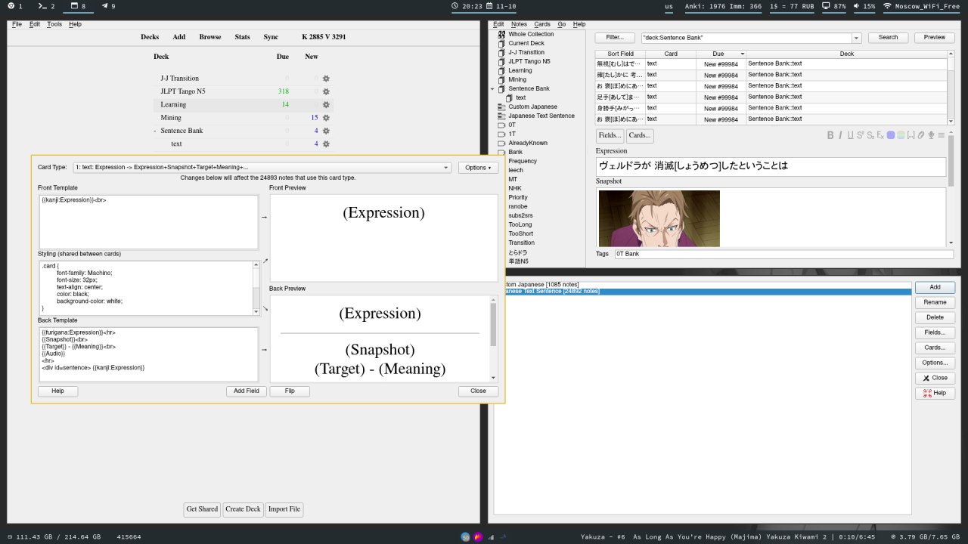Image resolution: width=968 pixels, height=544 pixels.
Task: Click the Import File button
Action: coord(284,509)
